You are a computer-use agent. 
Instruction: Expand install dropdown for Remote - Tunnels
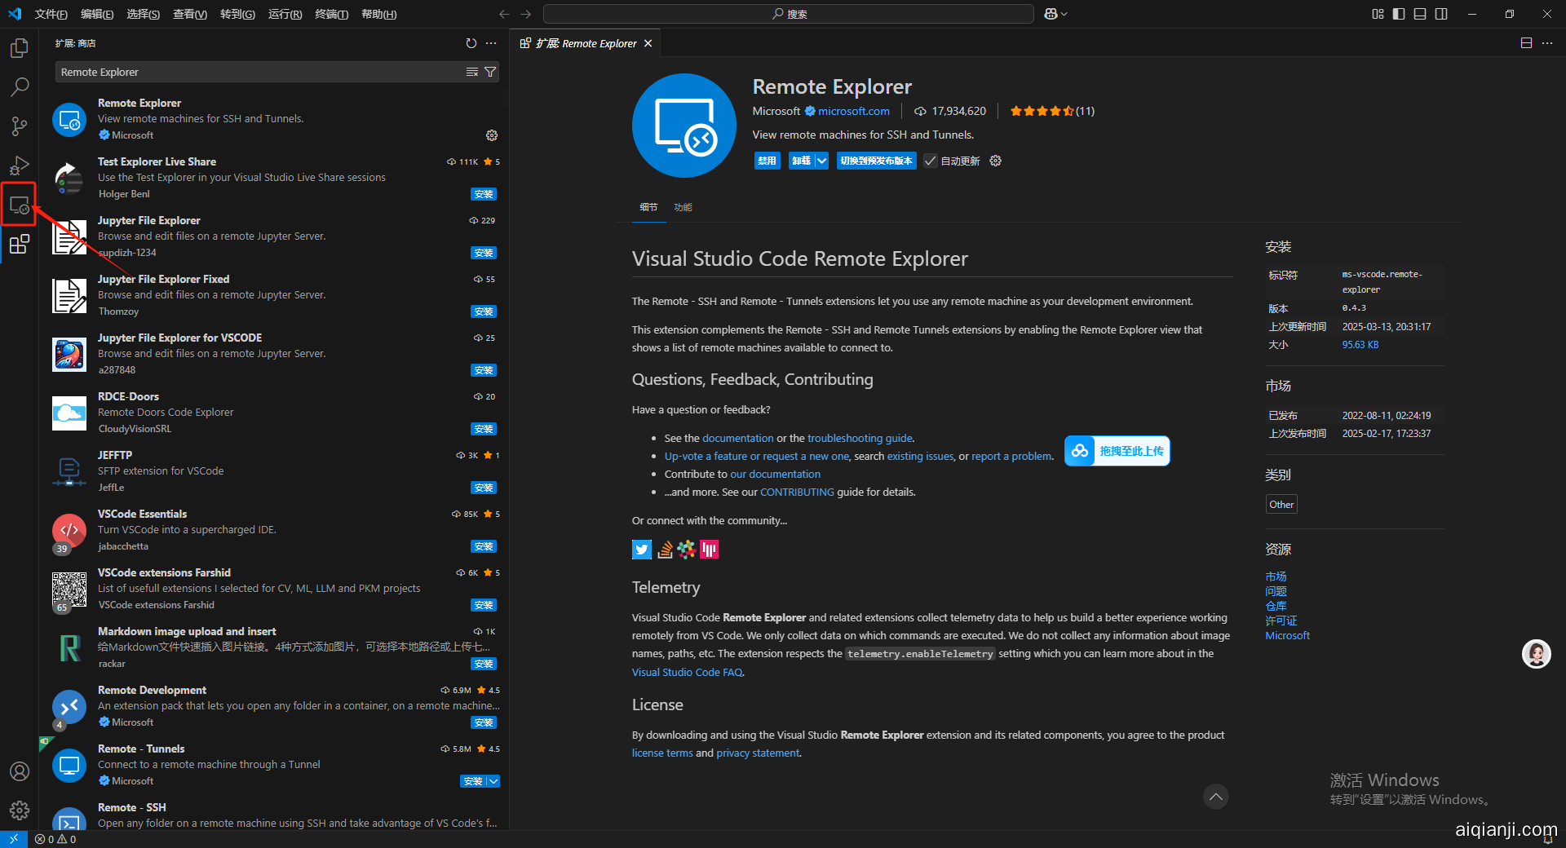(493, 781)
